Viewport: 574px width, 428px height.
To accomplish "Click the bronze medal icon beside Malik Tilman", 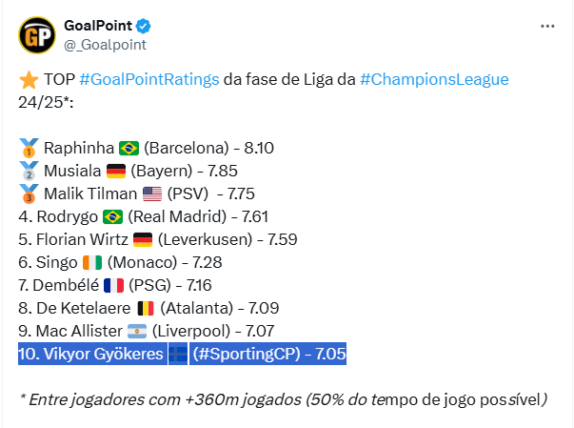I will point(29,194).
